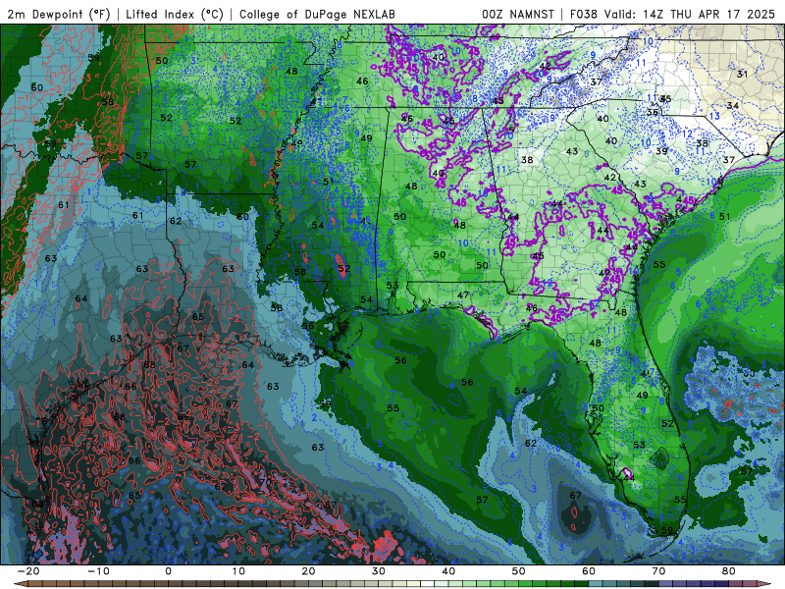
Task: Click the "College of DuPage NEXLAB" header text
Action: pos(317,14)
